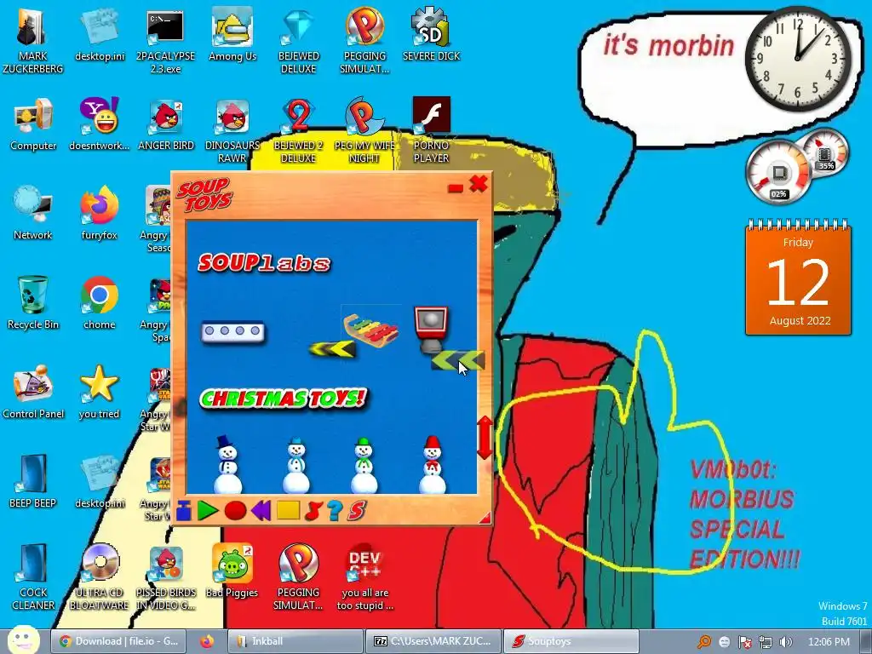Viewport: 872px width, 654px height.
Task: Launch the furryfox Firefox shortcut
Action: [99, 214]
